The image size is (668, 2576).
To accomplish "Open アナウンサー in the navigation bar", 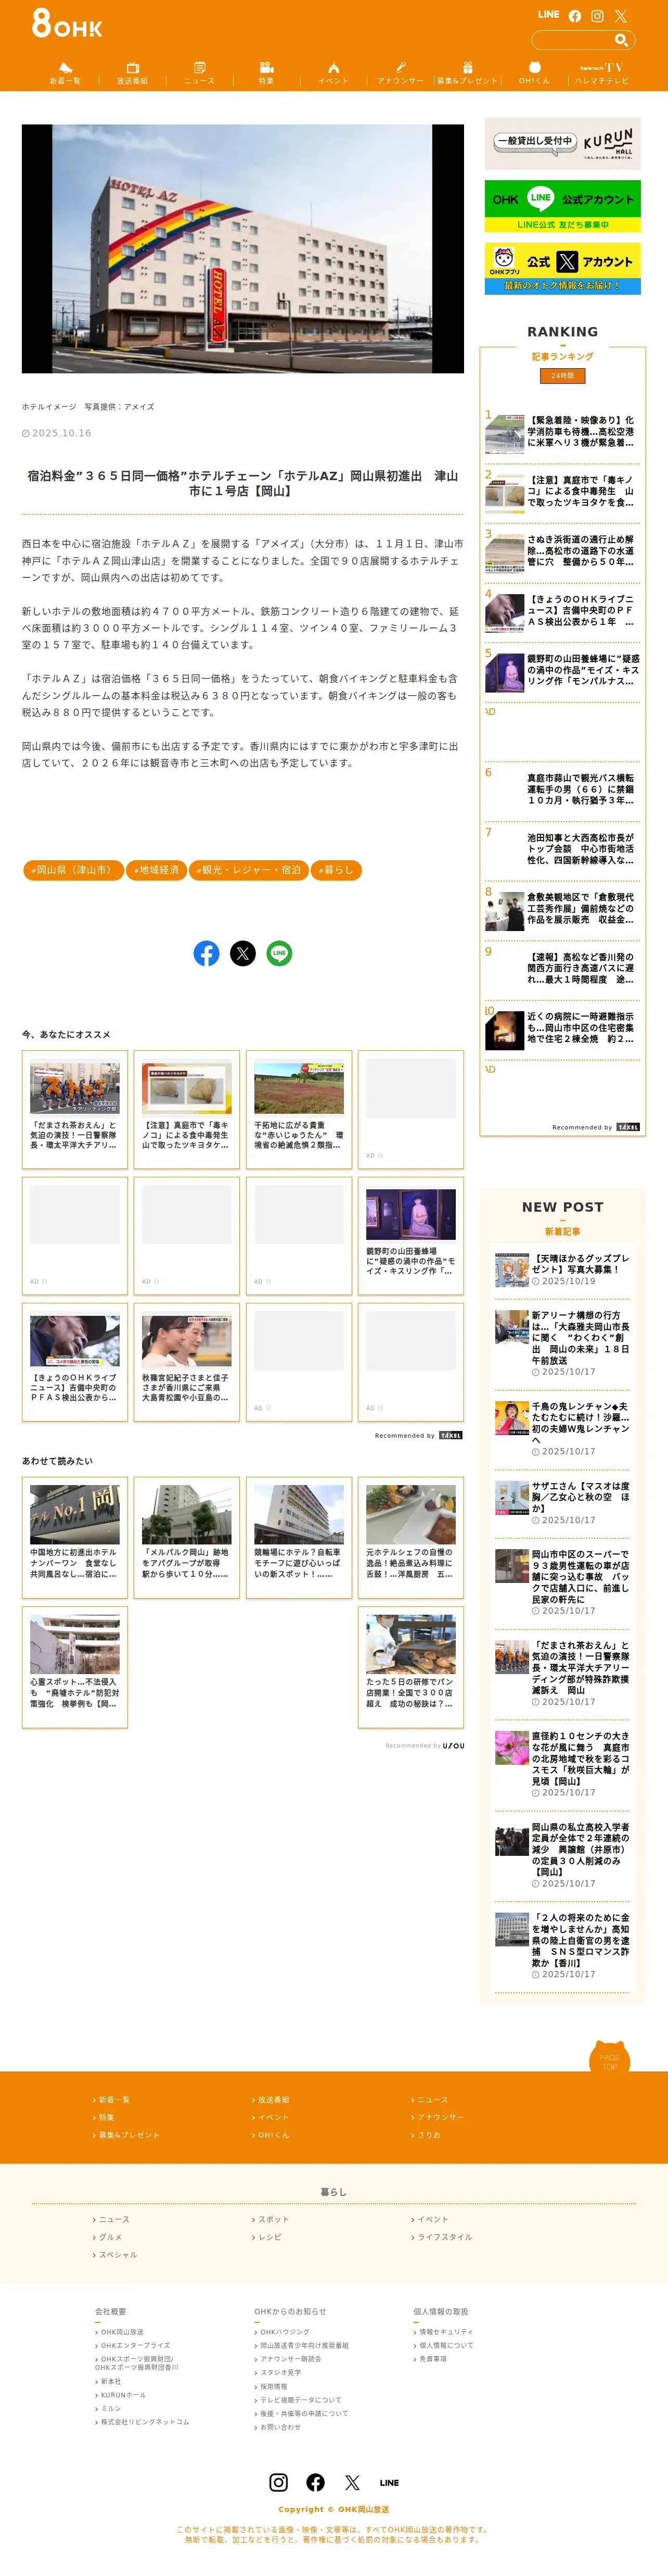I will [x=401, y=74].
